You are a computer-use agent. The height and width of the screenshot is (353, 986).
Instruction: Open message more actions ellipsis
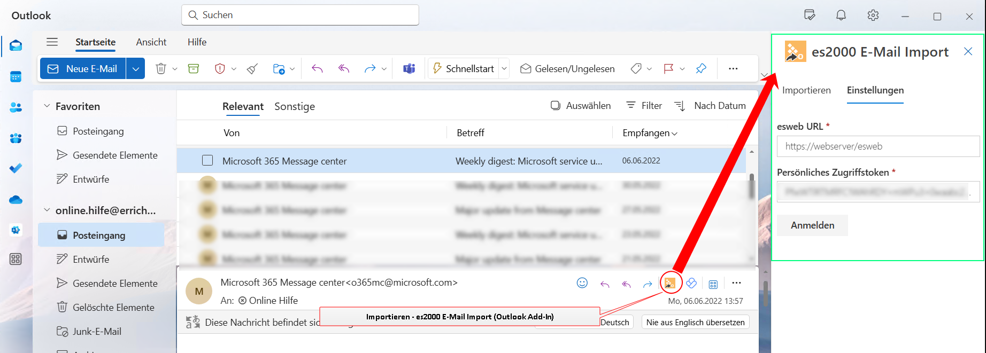[x=736, y=283]
